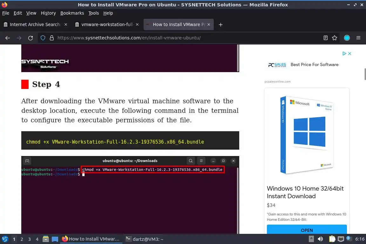Show desktop via blue taskbar icon

tap(55, 239)
